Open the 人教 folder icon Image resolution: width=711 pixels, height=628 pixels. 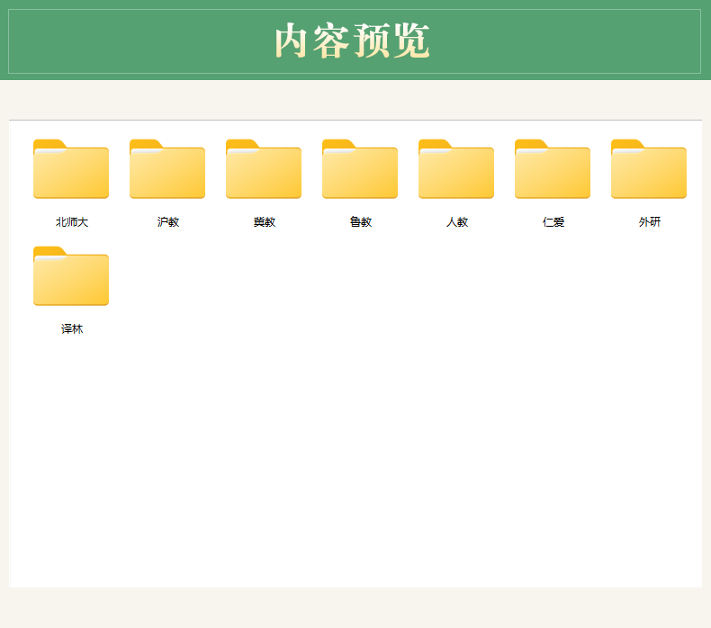point(456,168)
